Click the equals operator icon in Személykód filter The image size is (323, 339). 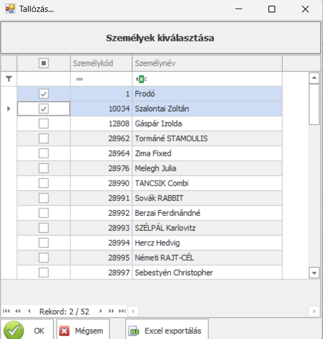(80, 79)
